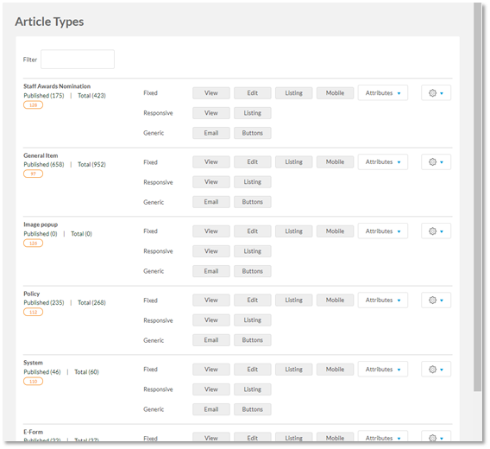This screenshot has width=490, height=449.
Task: Click the Filter text field
Action: tap(78, 59)
